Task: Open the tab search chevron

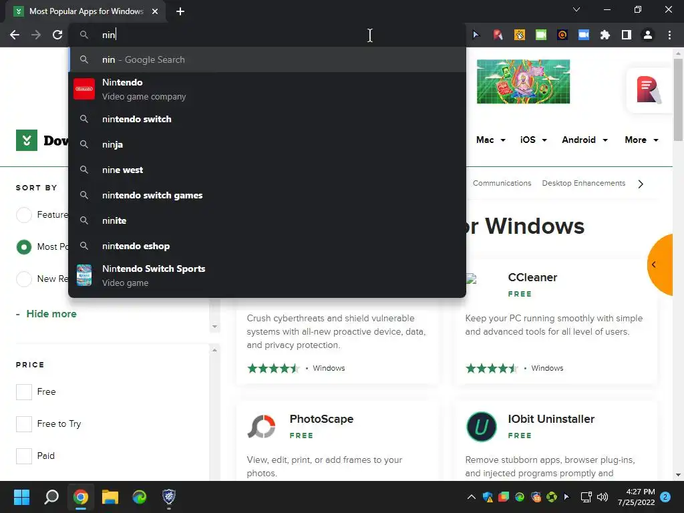Action: pyautogui.click(x=576, y=9)
